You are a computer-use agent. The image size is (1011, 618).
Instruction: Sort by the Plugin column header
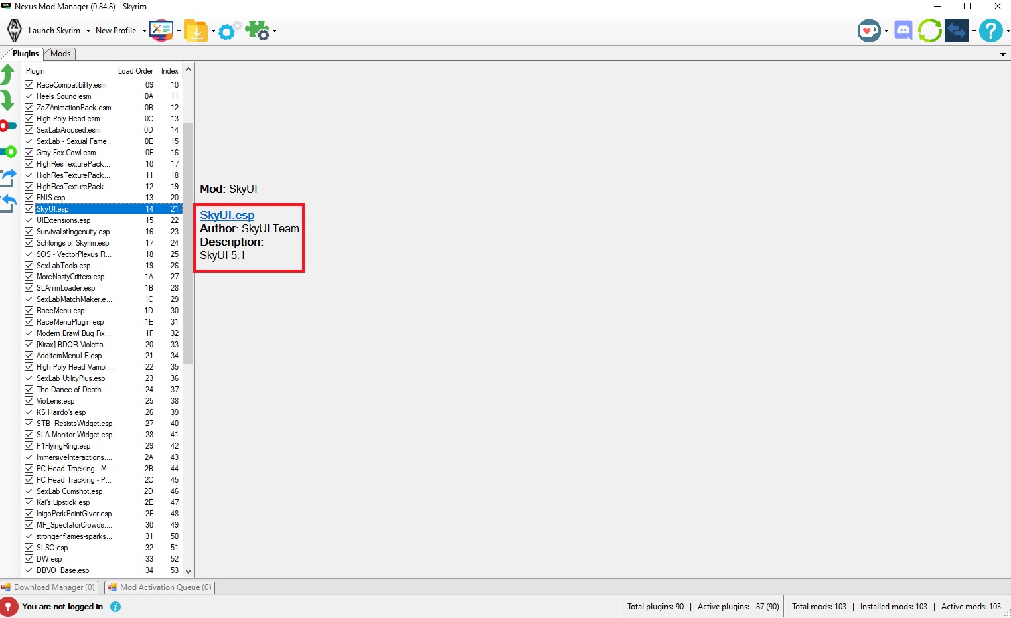(68, 71)
